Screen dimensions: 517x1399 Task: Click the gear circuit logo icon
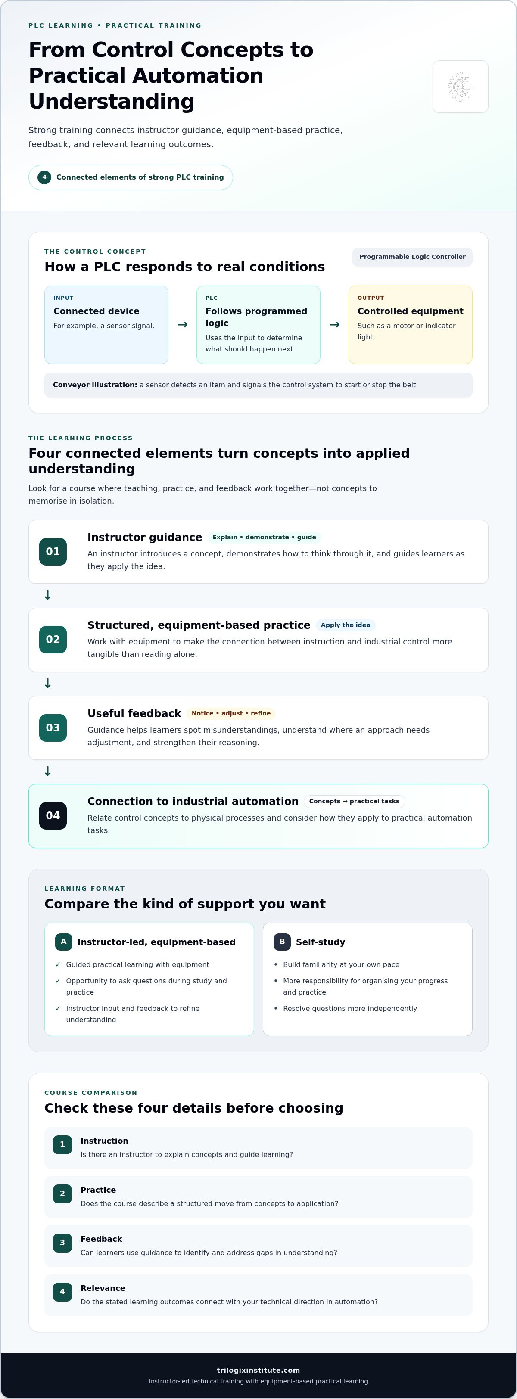point(461,87)
